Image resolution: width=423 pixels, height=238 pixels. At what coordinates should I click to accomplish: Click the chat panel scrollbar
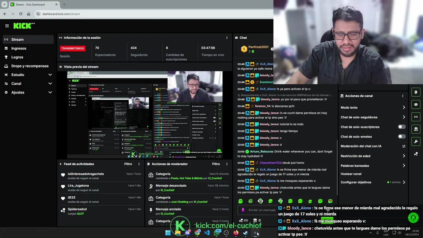point(337,168)
